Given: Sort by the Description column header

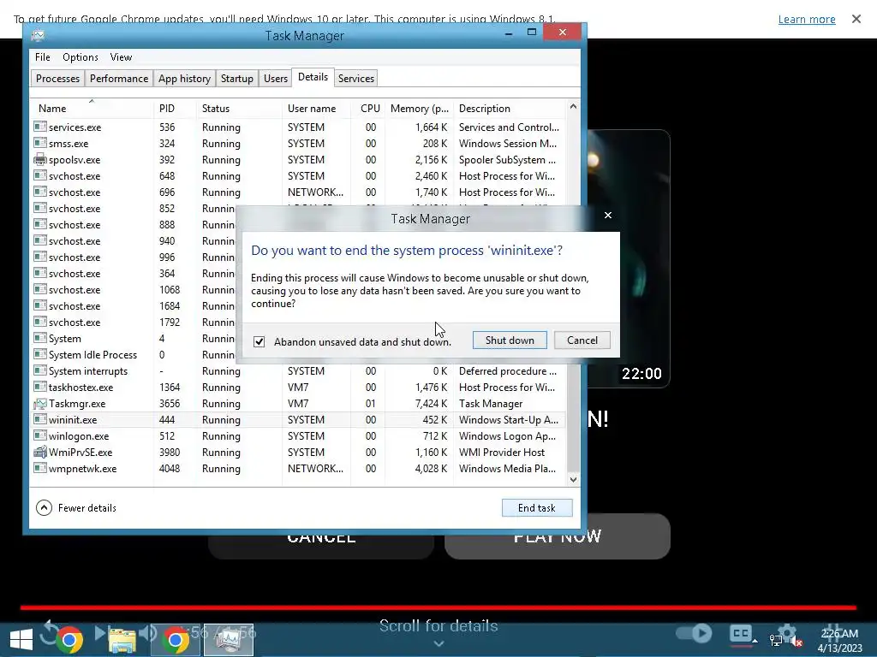Looking at the screenshot, I should pos(509,109).
